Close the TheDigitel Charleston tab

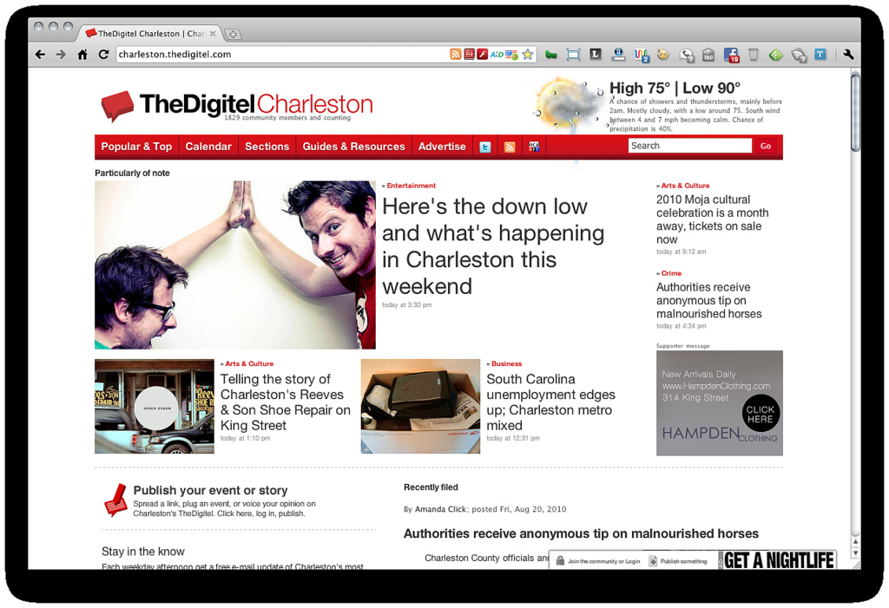coord(213,34)
